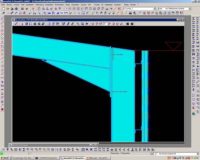Click the blue globe icon on right toolbar

(x=193, y=114)
